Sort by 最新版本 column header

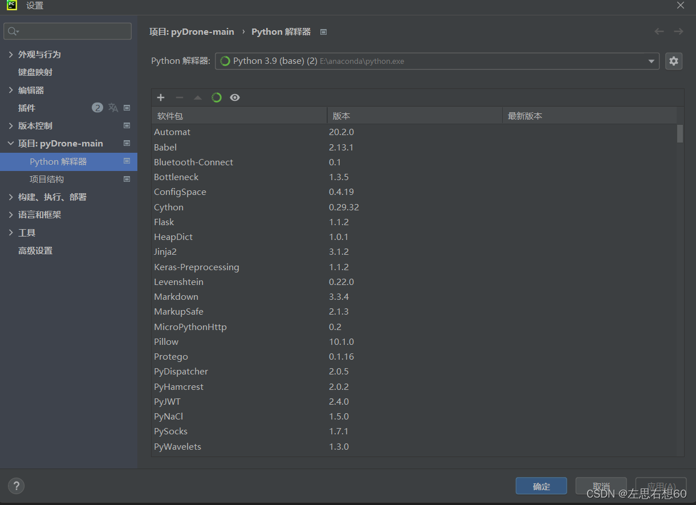pyautogui.click(x=589, y=116)
